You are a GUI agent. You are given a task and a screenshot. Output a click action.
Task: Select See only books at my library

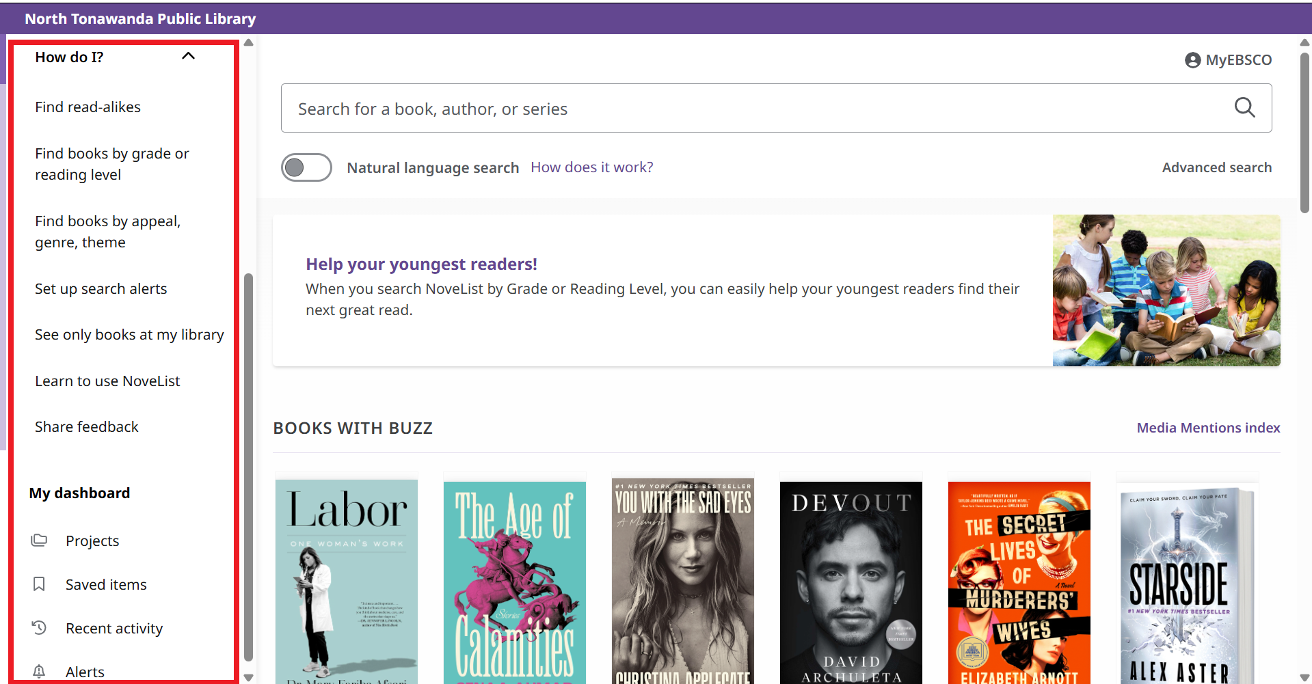pyautogui.click(x=129, y=335)
